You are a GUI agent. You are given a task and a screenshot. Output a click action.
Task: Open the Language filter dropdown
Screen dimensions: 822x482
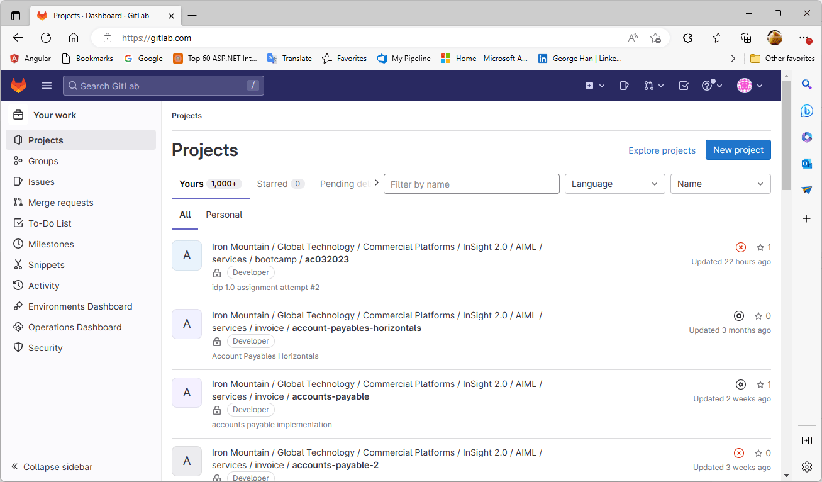click(614, 183)
